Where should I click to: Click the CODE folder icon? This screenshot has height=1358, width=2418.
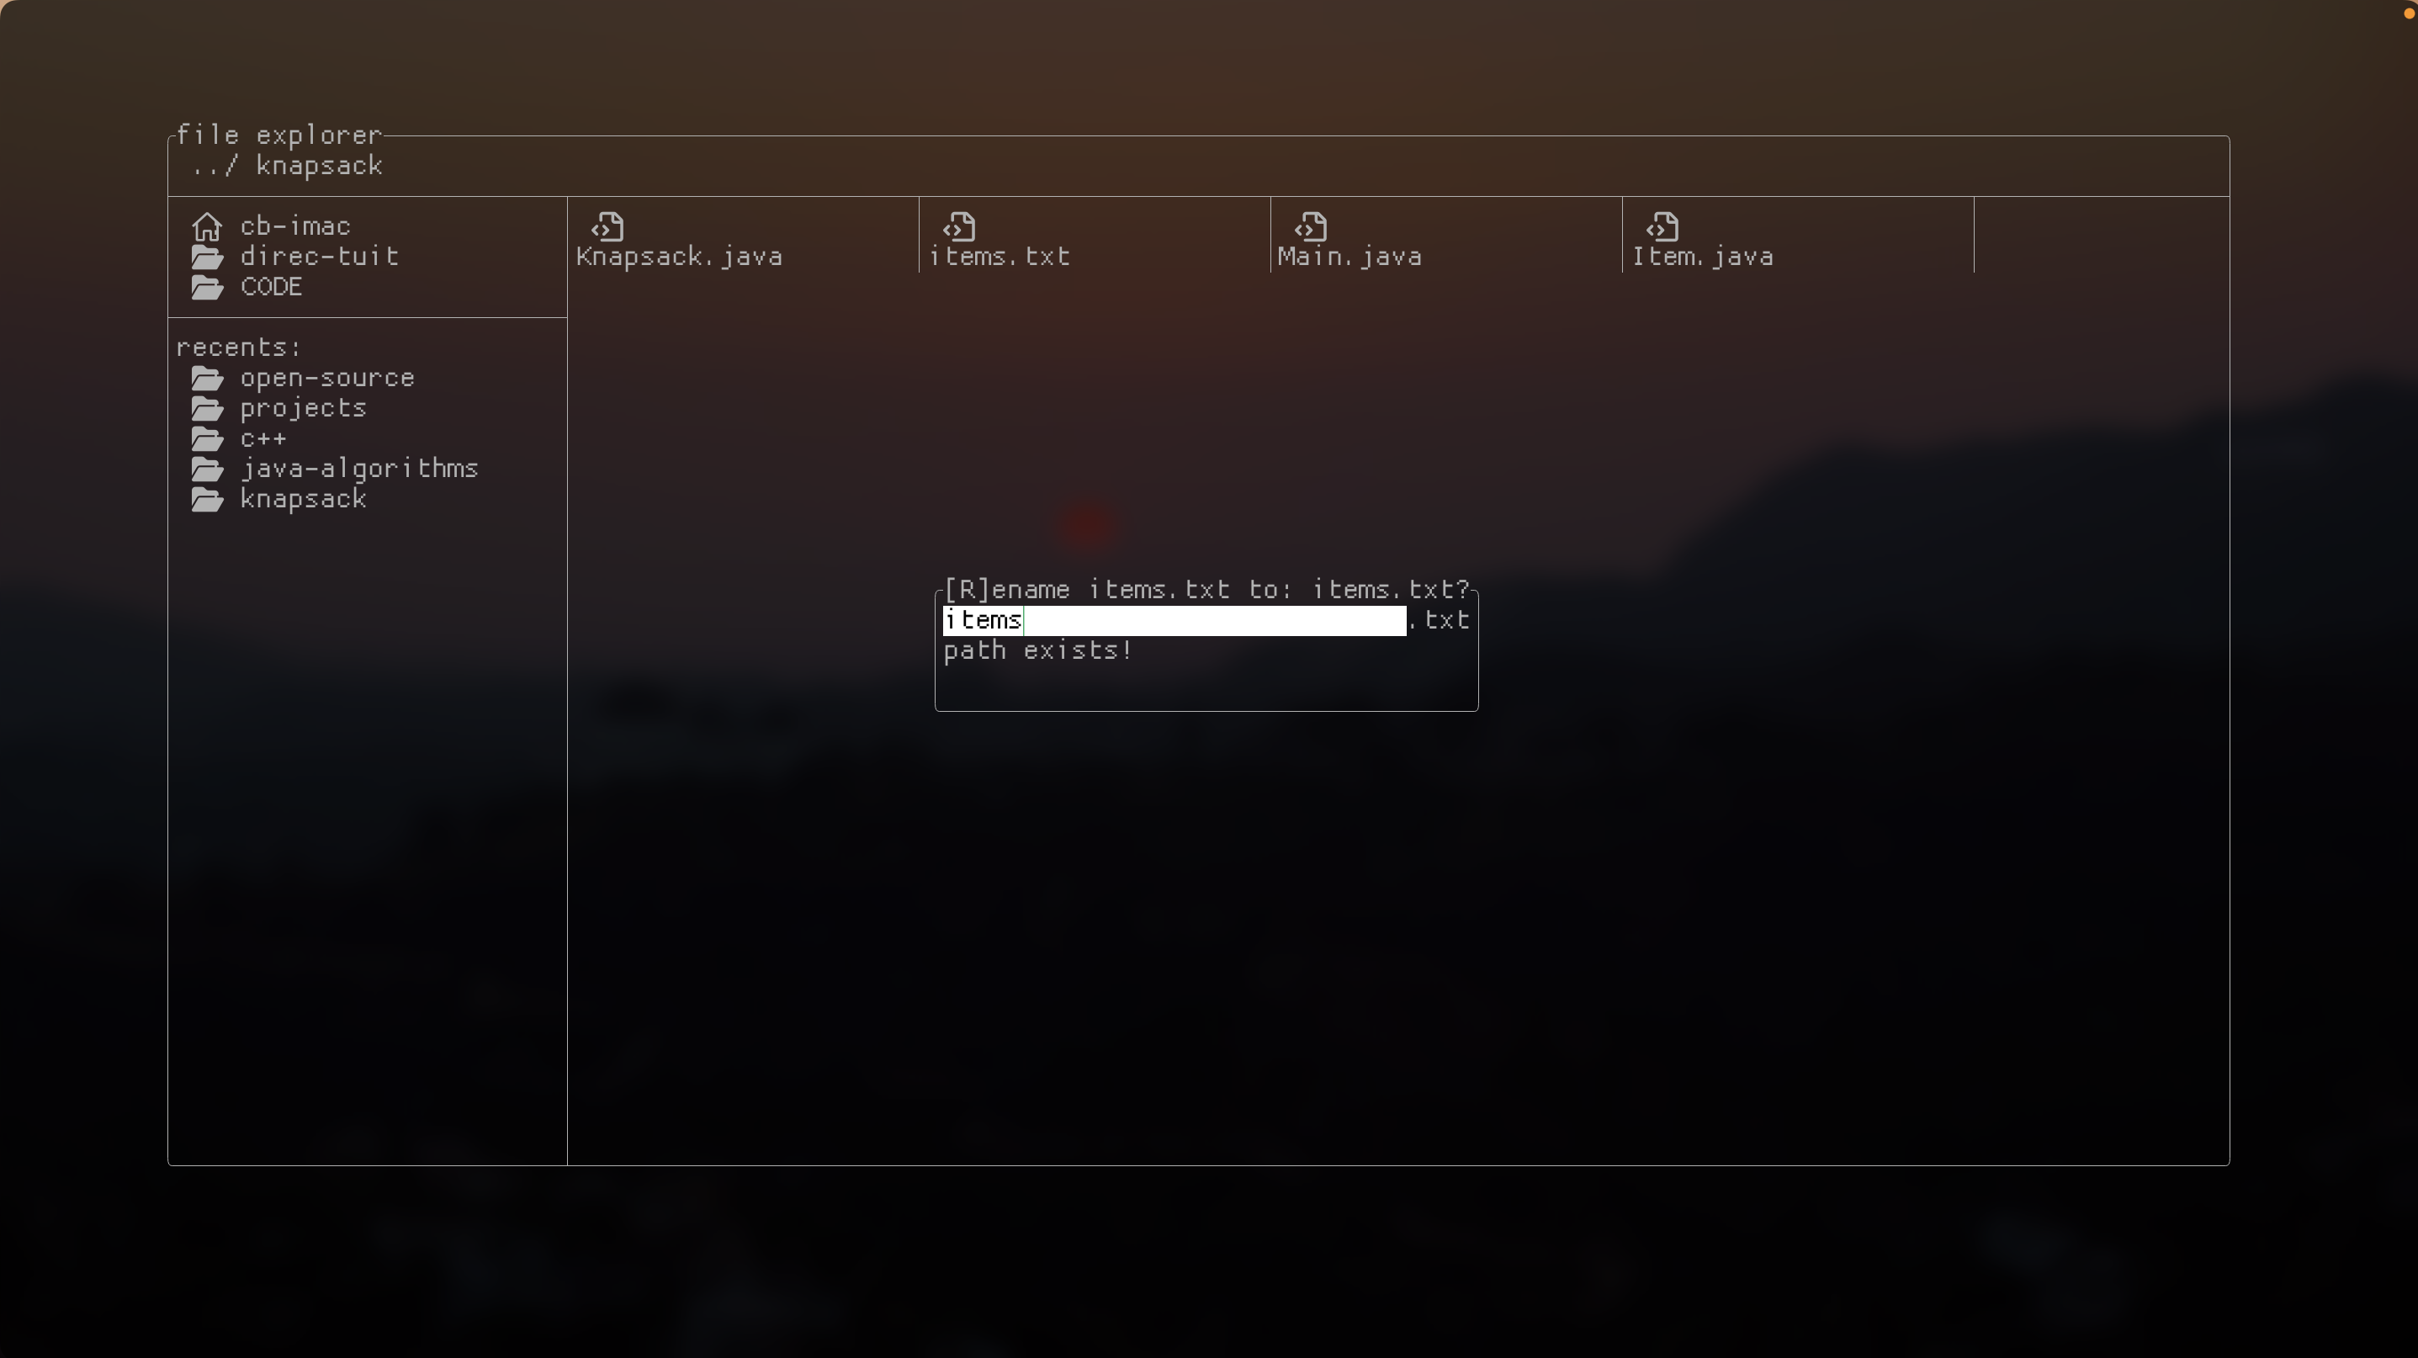206,287
